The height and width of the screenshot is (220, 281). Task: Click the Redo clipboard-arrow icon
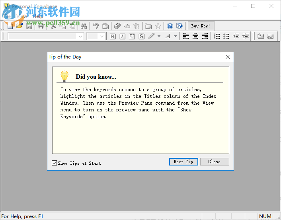[x=105, y=26]
